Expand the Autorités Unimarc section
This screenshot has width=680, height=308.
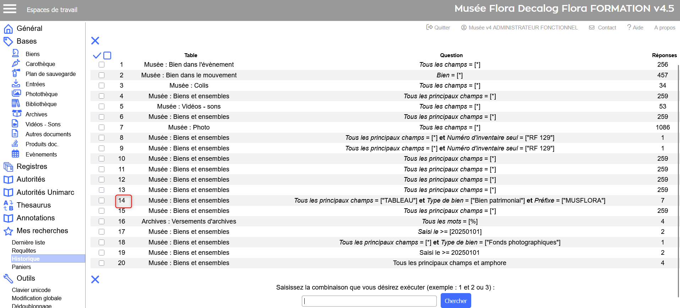(45, 192)
